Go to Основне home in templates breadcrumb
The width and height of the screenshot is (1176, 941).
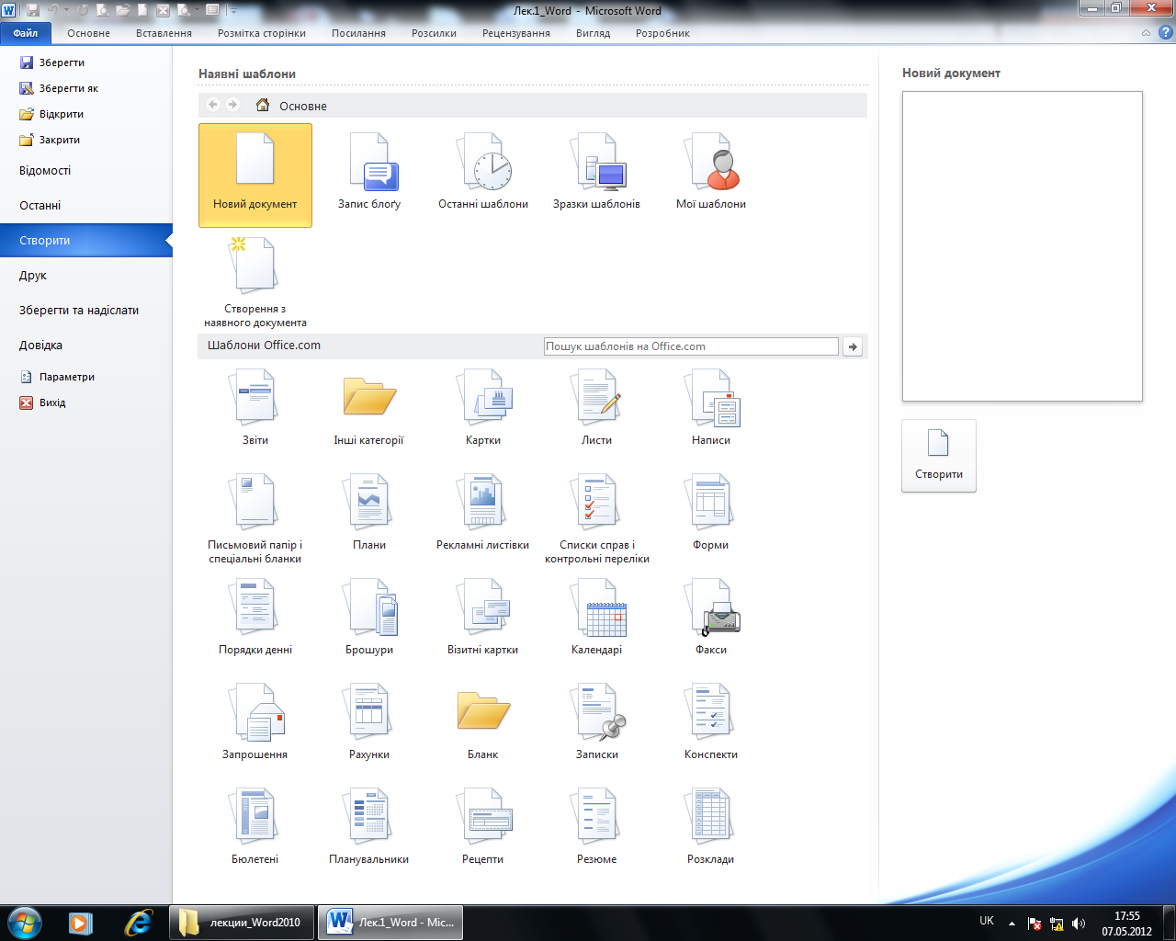pyautogui.click(x=290, y=106)
